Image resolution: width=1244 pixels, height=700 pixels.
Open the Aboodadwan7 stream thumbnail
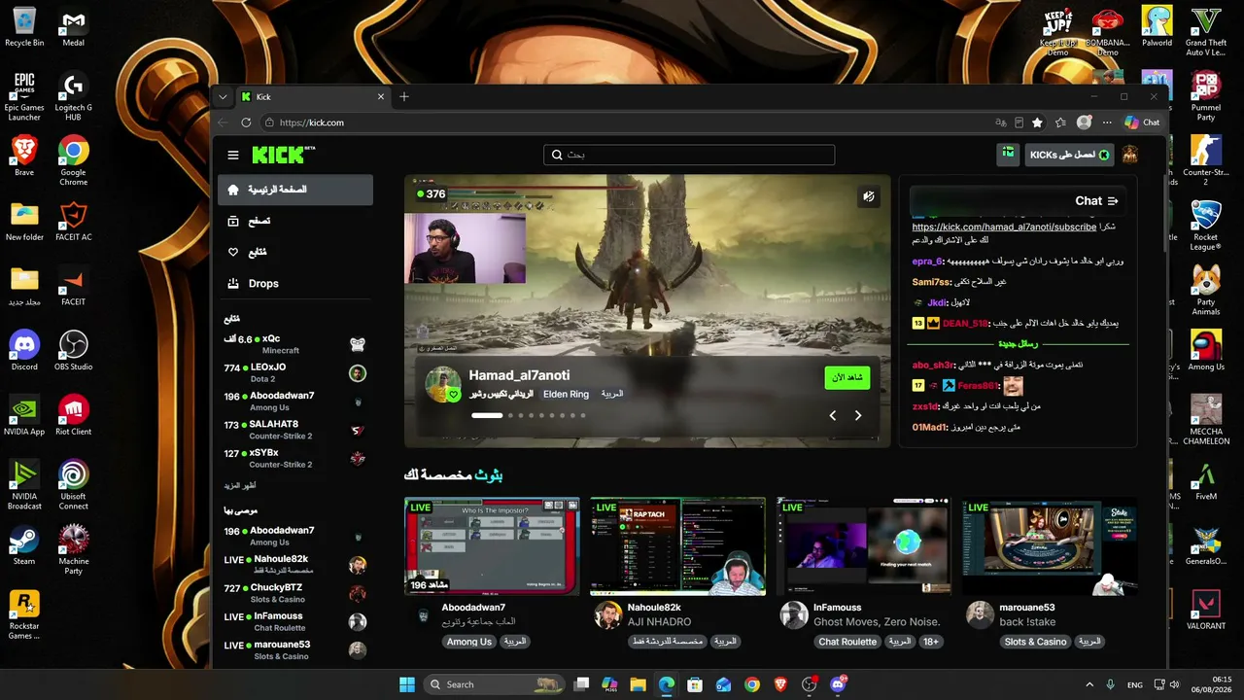pyautogui.click(x=492, y=546)
